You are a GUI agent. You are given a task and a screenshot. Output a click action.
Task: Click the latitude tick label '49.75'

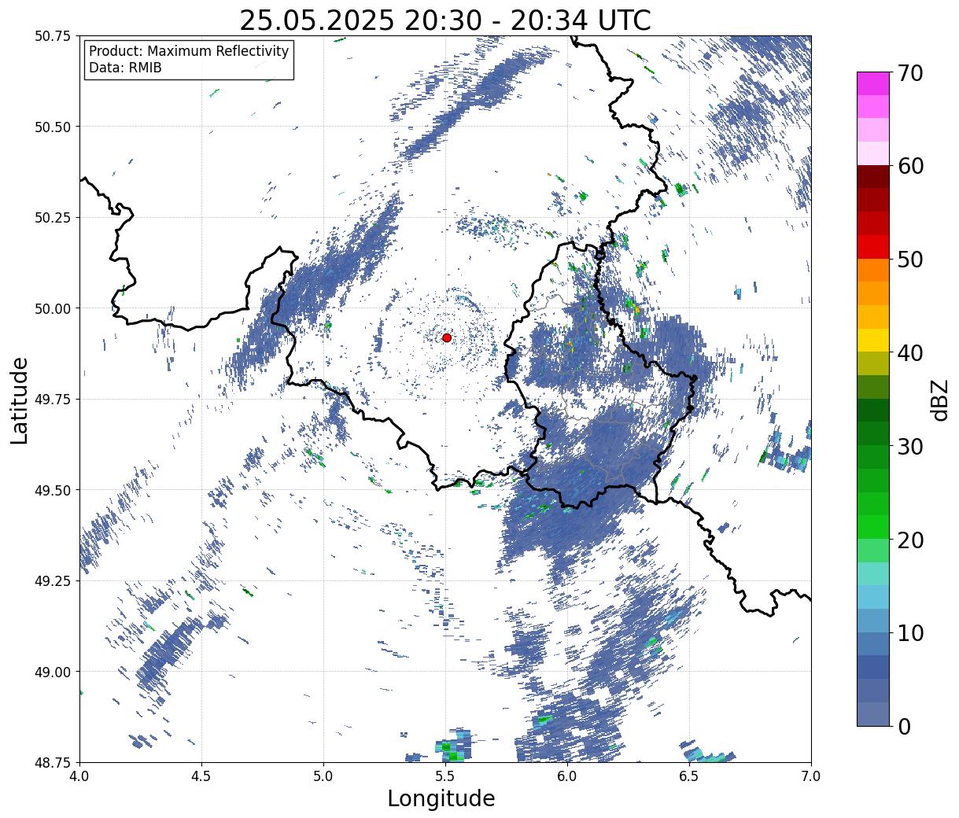coord(52,400)
